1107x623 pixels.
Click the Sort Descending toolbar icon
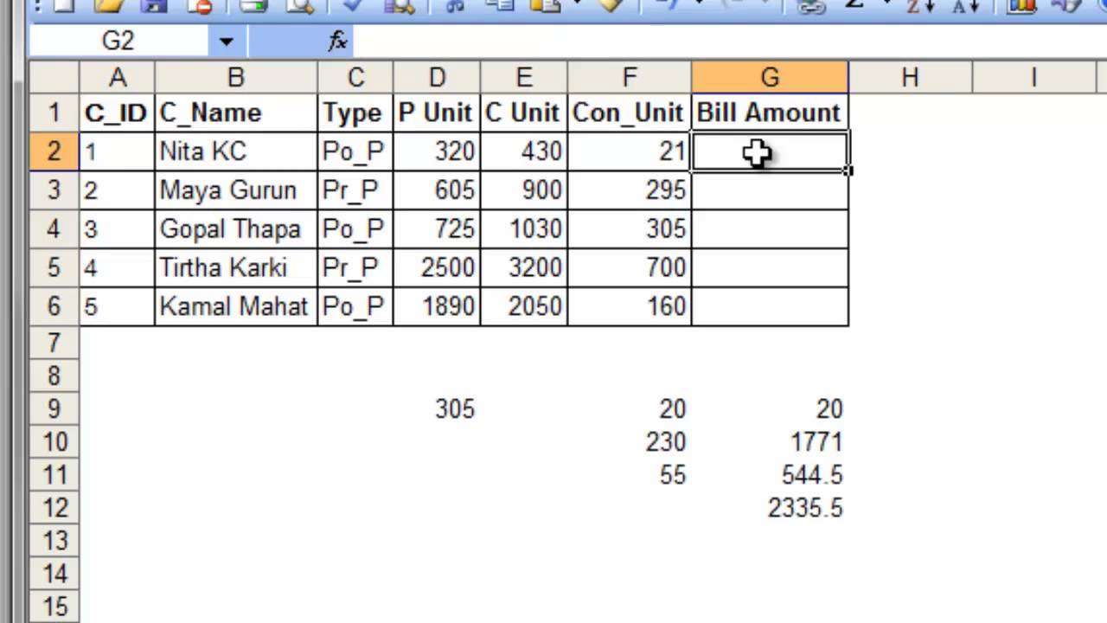click(967, 6)
